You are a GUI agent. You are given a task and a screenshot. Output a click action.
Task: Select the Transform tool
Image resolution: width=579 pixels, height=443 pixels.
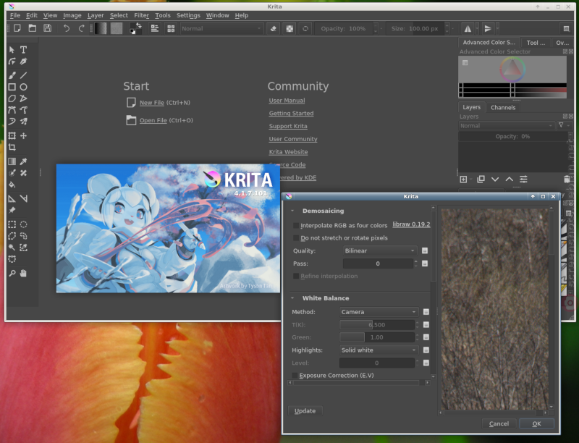[x=12, y=136]
